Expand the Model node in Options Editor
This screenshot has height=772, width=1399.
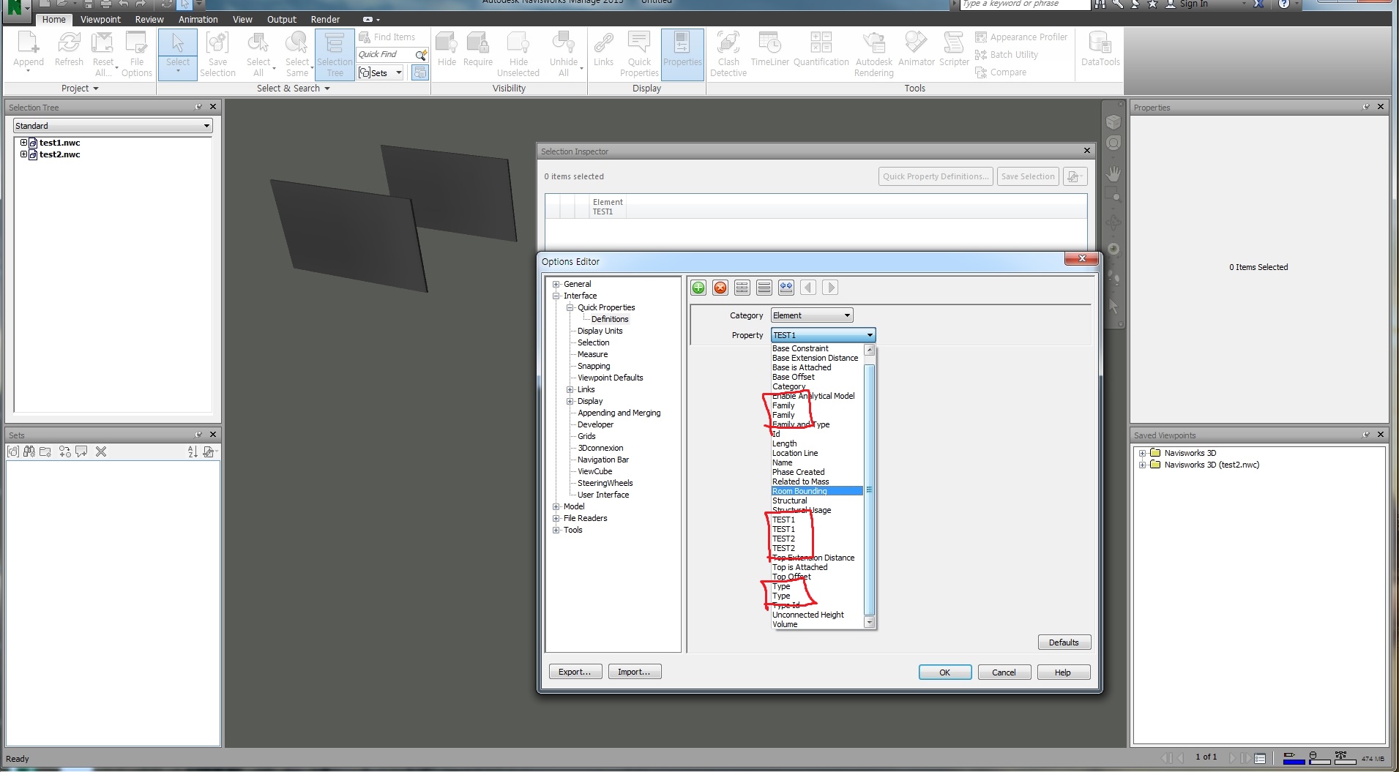[x=556, y=506]
